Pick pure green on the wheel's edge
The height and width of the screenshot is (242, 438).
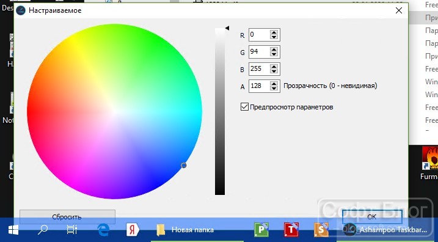click(x=157, y=37)
